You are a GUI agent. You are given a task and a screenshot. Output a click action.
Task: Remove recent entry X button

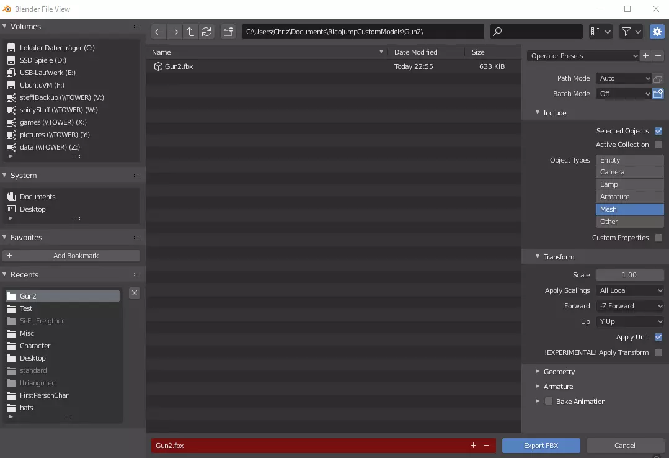pyautogui.click(x=135, y=293)
